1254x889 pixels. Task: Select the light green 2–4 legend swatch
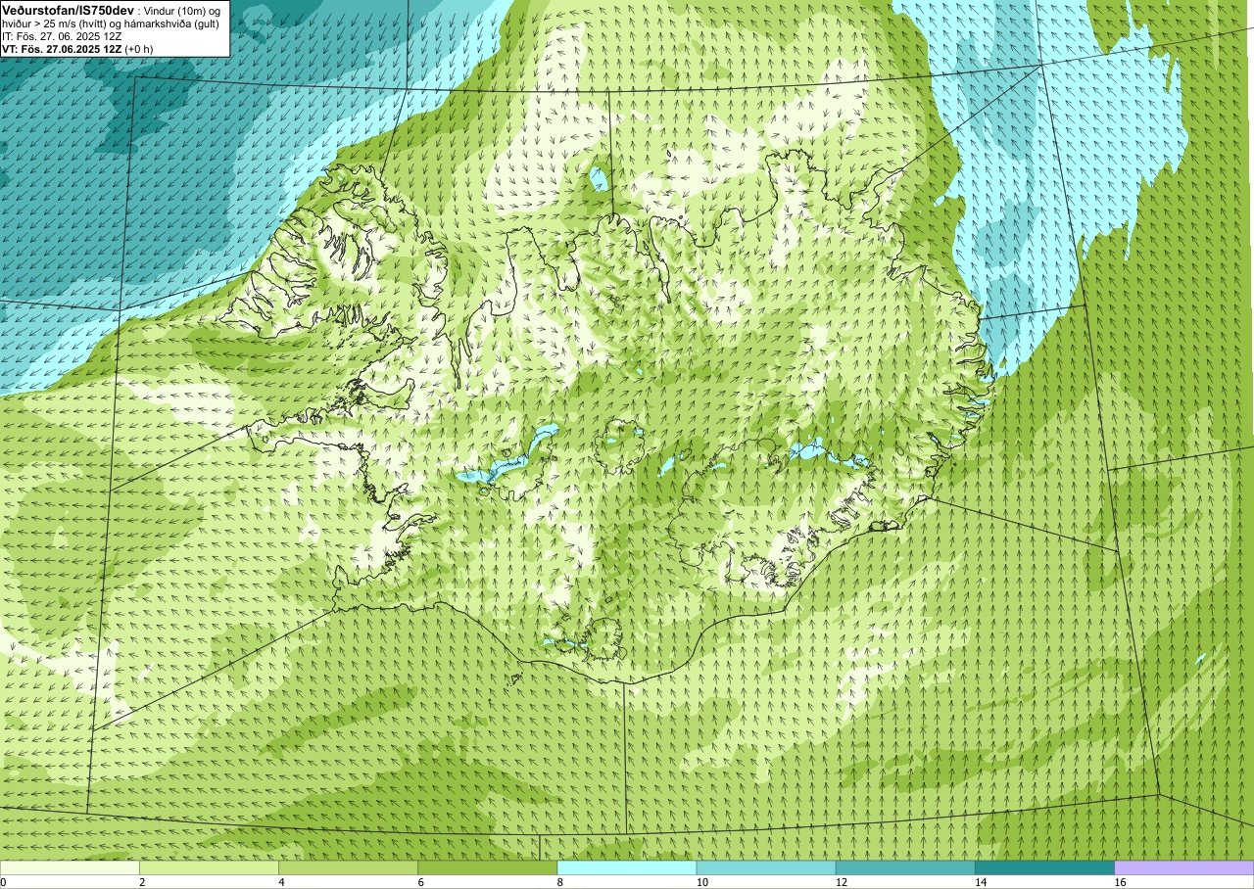point(209,867)
